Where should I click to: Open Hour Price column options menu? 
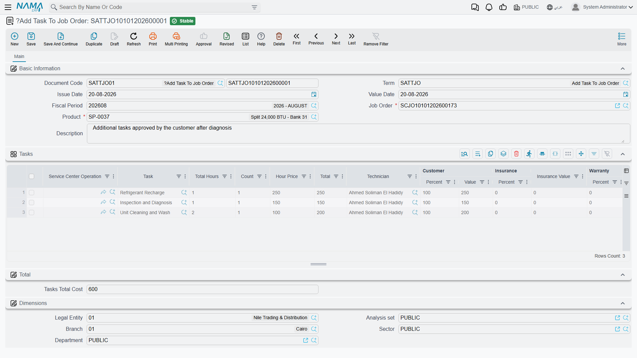pos(310,176)
